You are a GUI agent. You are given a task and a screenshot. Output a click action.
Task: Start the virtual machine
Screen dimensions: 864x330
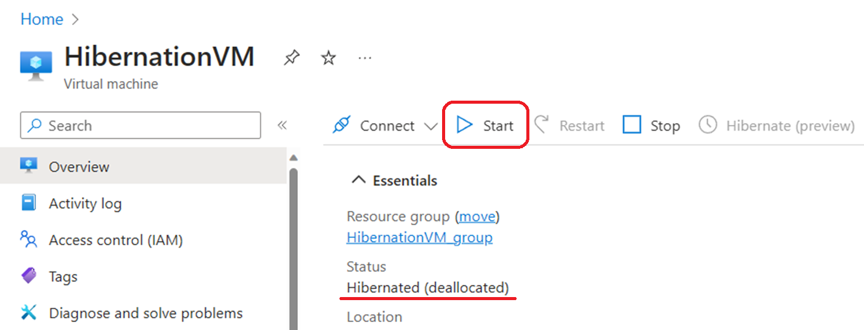point(485,126)
